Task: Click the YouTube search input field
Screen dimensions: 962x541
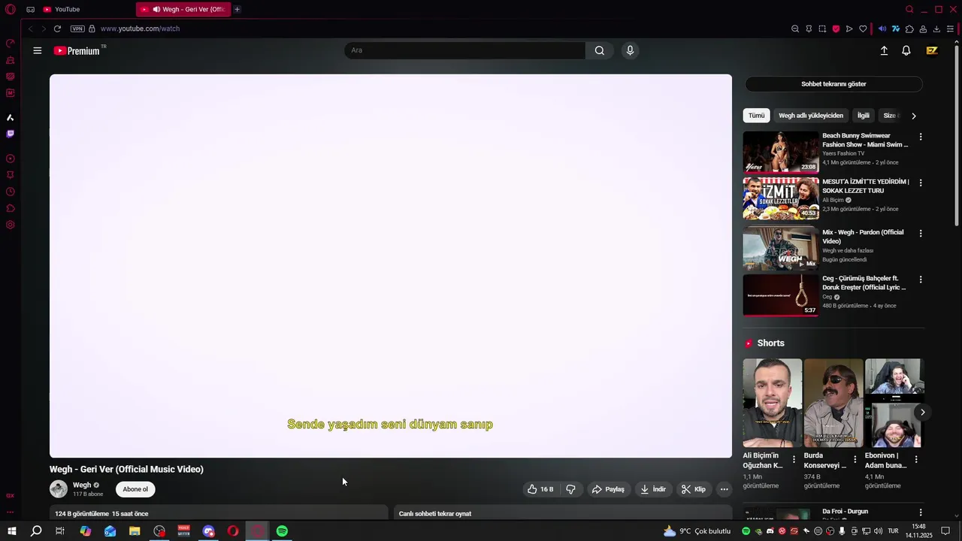Action: [464, 50]
